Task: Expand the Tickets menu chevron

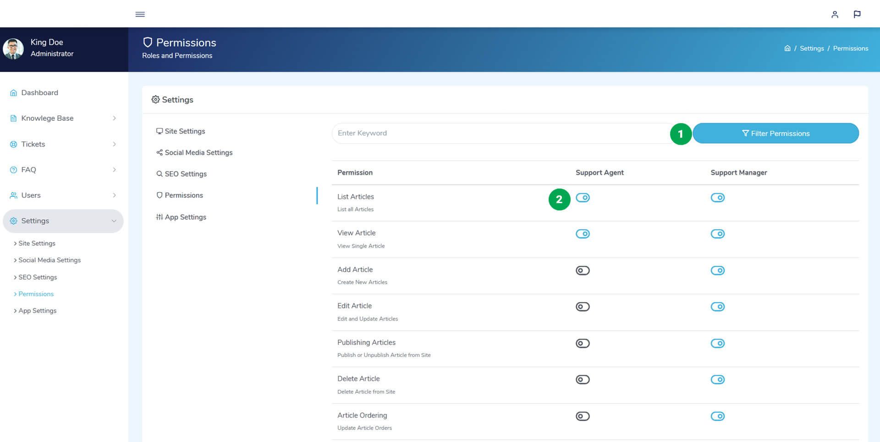Action: click(114, 144)
